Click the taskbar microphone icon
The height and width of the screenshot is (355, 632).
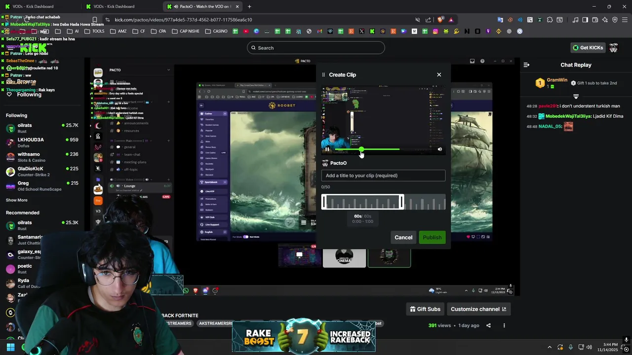571,347
